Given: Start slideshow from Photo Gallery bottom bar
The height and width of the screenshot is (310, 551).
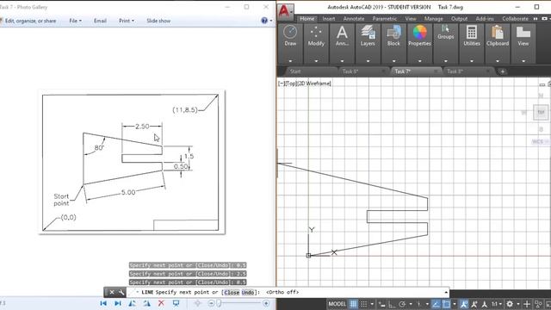Looking at the screenshot, I should coord(176,303).
